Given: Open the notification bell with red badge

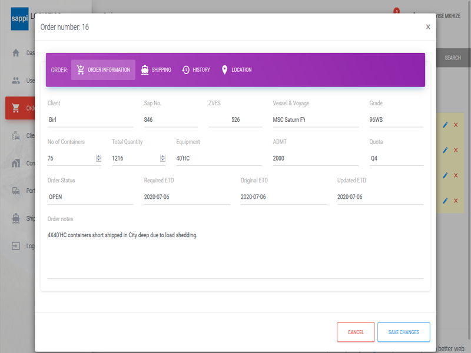Looking at the screenshot, I should pos(396,14).
